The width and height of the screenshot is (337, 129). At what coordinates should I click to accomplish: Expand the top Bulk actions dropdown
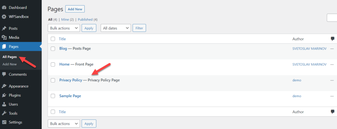[64, 28]
